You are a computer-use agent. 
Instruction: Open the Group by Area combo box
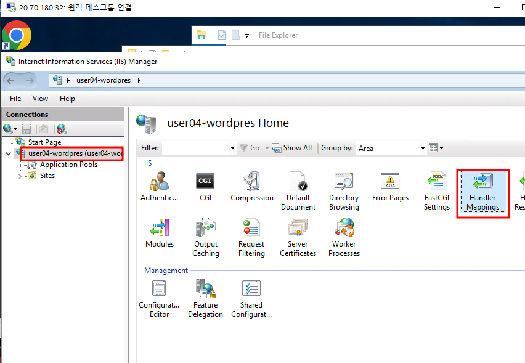[x=391, y=148]
